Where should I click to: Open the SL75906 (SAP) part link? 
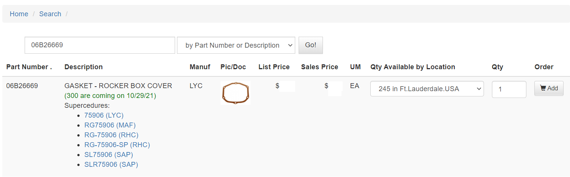[109, 155]
